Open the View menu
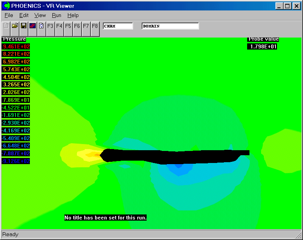303x240 pixels. point(40,15)
